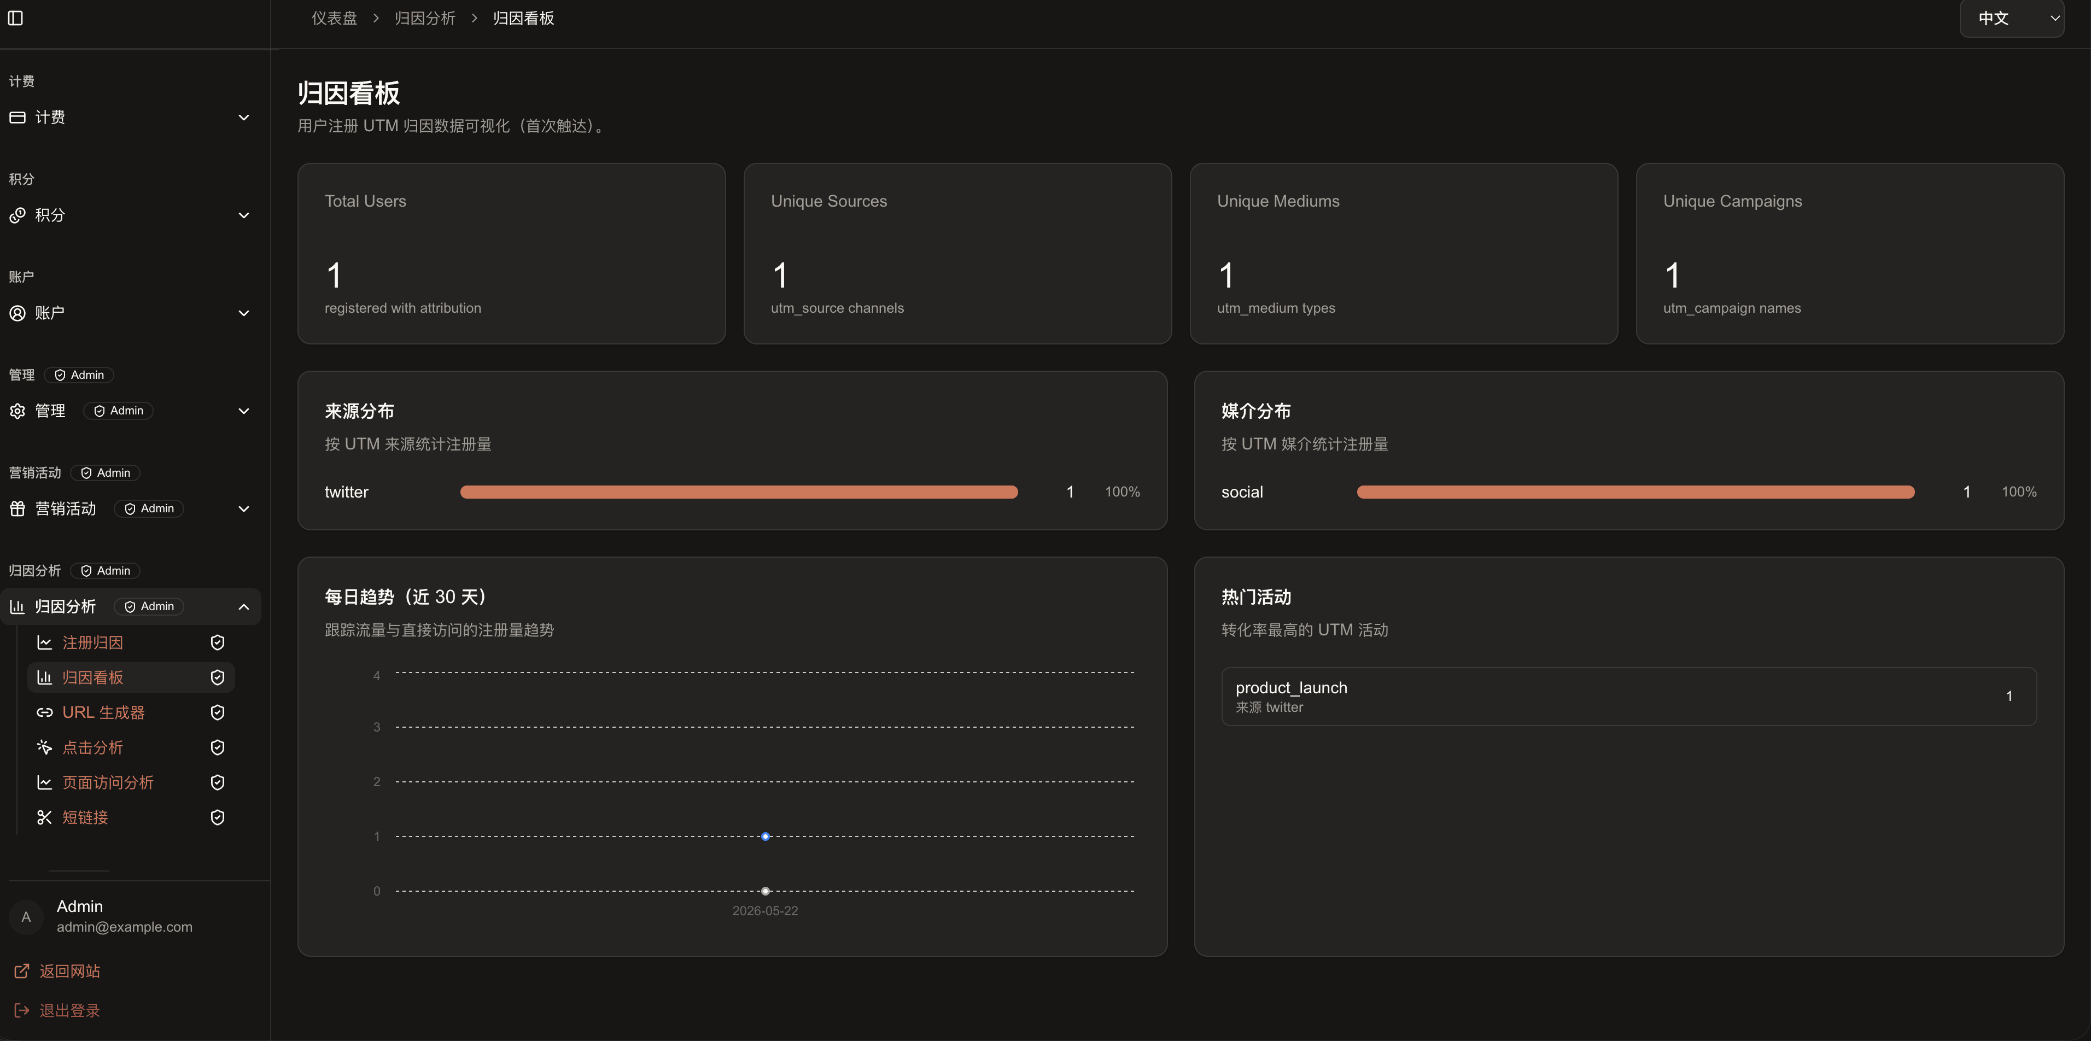This screenshot has width=2091, height=1041.
Task: Click the line-chart icon beside 注册归因
Action: [45, 642]
